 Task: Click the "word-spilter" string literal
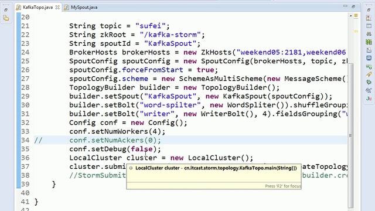pos(170,105)
